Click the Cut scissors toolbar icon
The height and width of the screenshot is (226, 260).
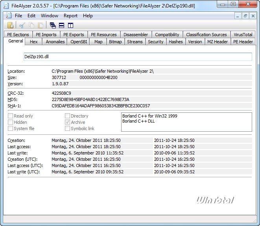22,25
